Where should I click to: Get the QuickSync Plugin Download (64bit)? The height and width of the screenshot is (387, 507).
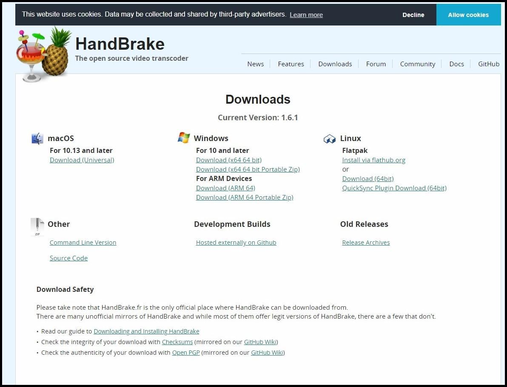(x=394, y=188)
